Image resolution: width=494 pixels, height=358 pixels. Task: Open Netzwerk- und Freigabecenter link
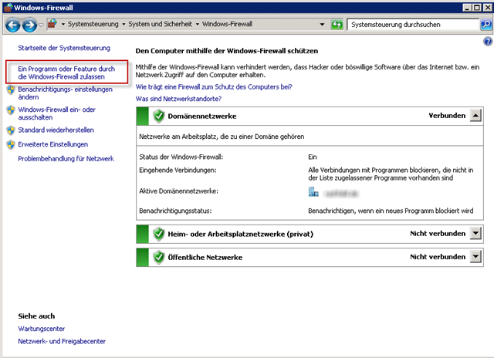62,341
